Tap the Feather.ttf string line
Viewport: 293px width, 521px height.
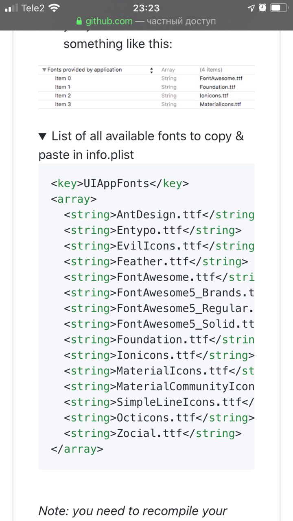click(x=156, y=261)
